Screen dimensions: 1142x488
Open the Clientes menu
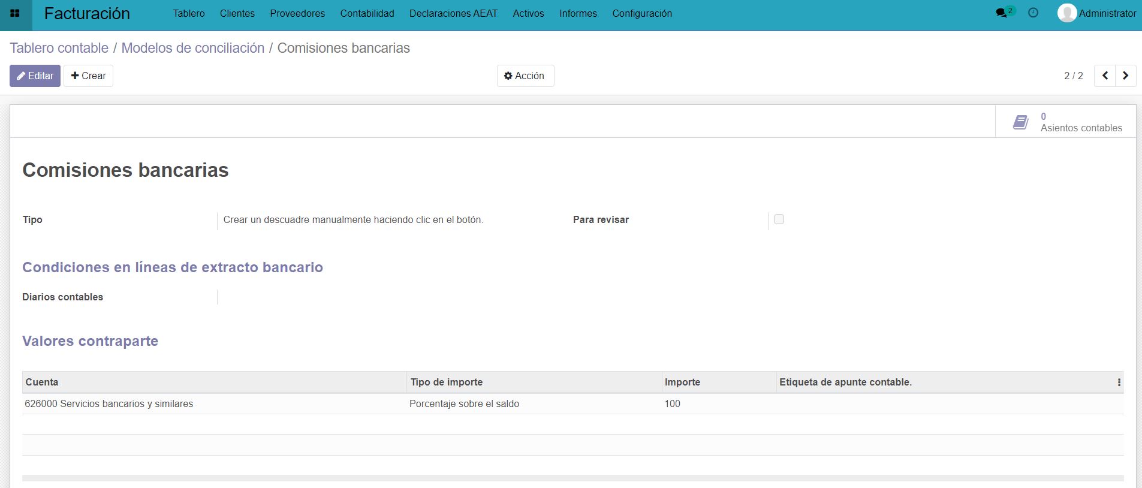click(x=237, y=13)
